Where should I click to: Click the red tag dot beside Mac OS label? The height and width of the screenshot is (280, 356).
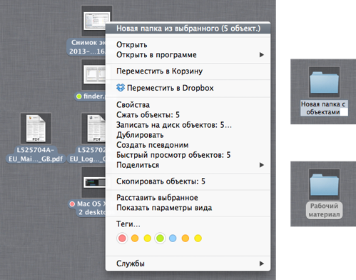point(72,204)
